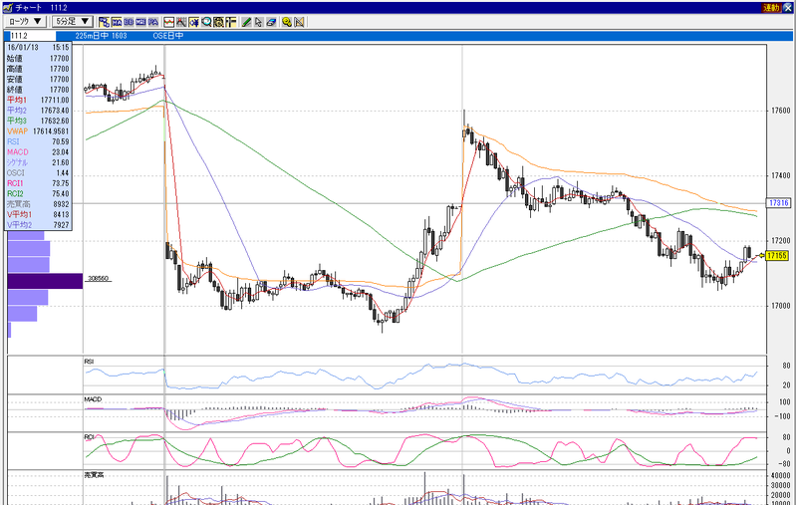The image size is (797, 505).
Task: Click the crosshair ruler toolbar icon
Action: point(231,22)
